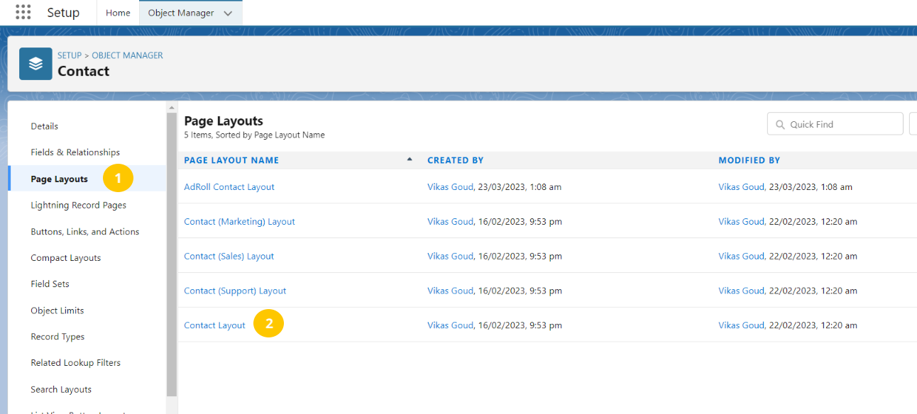Click the sidebar vertical scrollbar
917x414 pixels.
tap(172, 254)
